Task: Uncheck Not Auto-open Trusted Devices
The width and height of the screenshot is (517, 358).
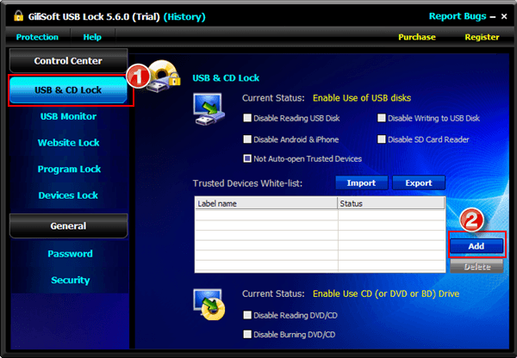Action: (x=248, y=158)
